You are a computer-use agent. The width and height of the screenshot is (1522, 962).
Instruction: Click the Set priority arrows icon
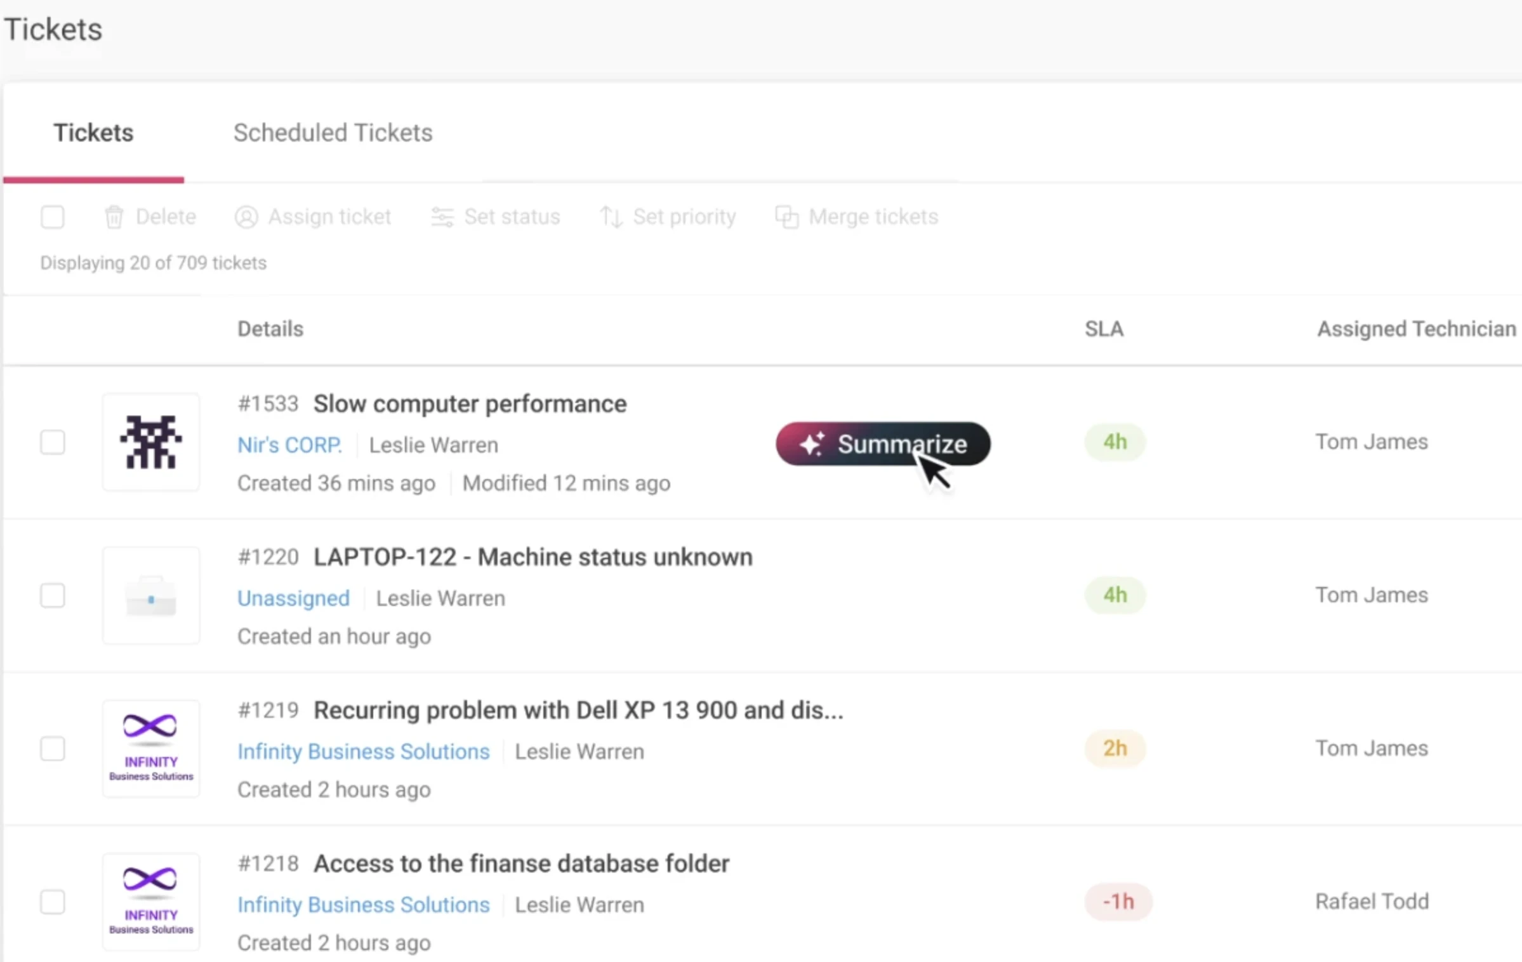tap(611, 217)
